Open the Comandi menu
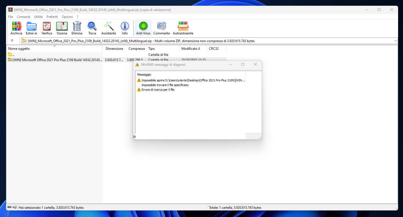The image size is (403, 217). tap(24, 17)
